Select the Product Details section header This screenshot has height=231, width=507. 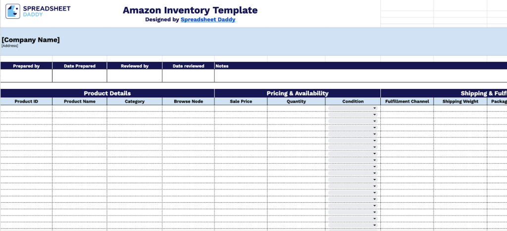point(107,93)
